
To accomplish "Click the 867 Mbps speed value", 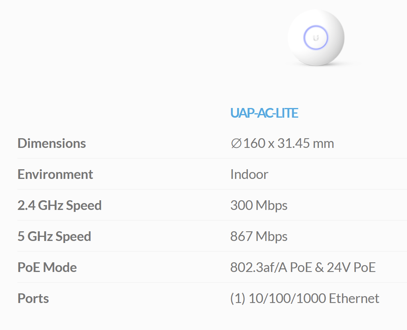I will (259, 236).
